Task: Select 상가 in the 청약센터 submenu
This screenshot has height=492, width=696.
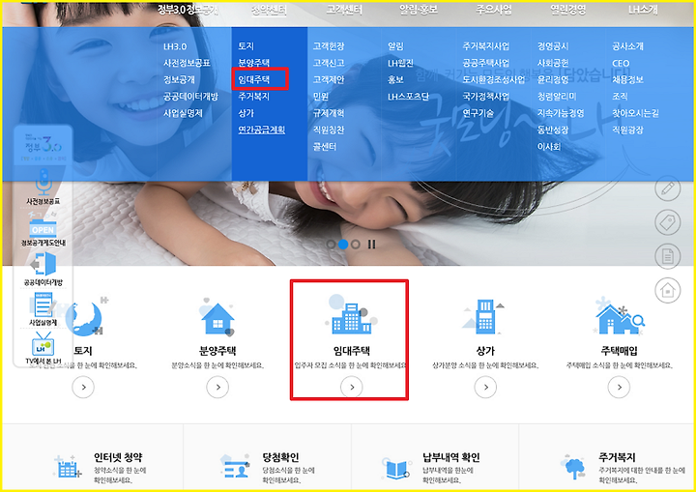Action: click(246, 113)
